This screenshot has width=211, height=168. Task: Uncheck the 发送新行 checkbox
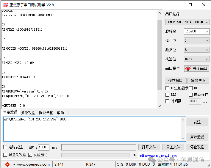(x=30, y=155)
